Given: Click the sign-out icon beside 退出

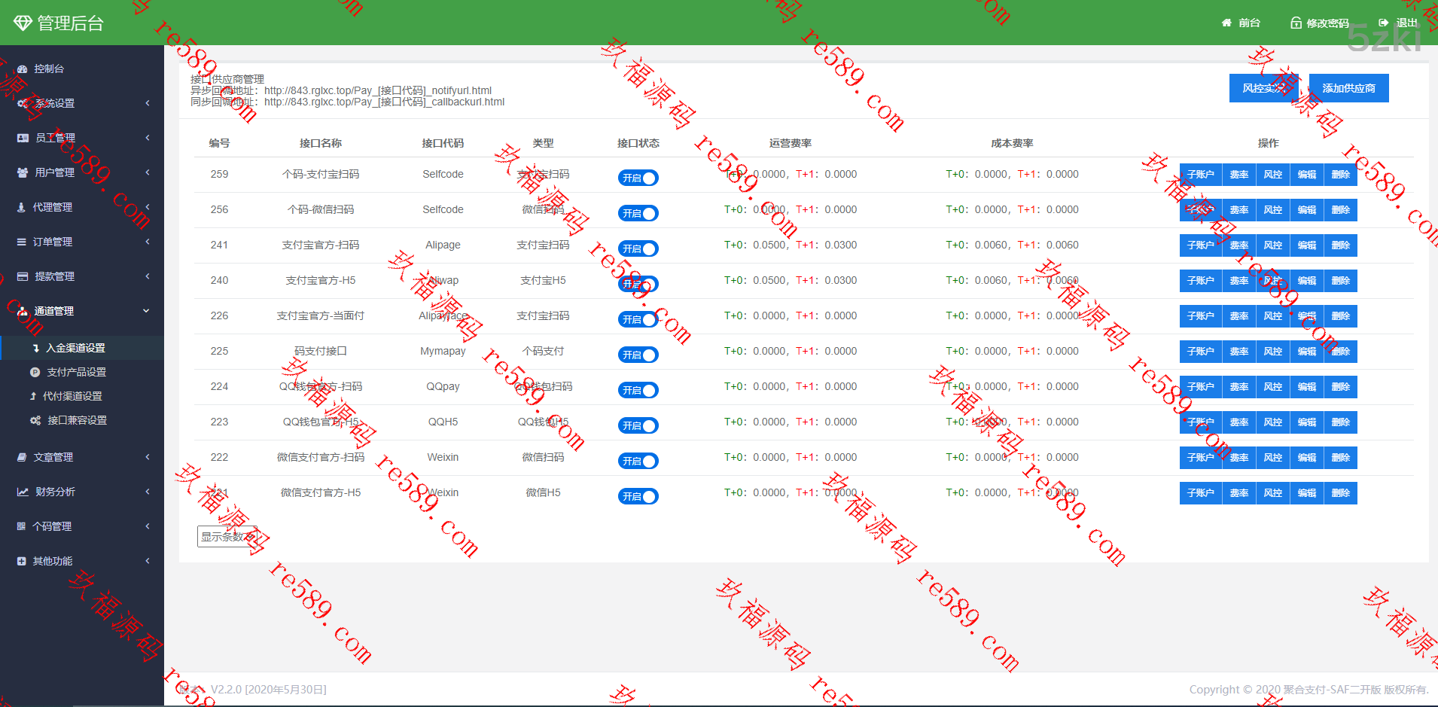Looking at the screenshot, I should click(x=1383, y=23).
